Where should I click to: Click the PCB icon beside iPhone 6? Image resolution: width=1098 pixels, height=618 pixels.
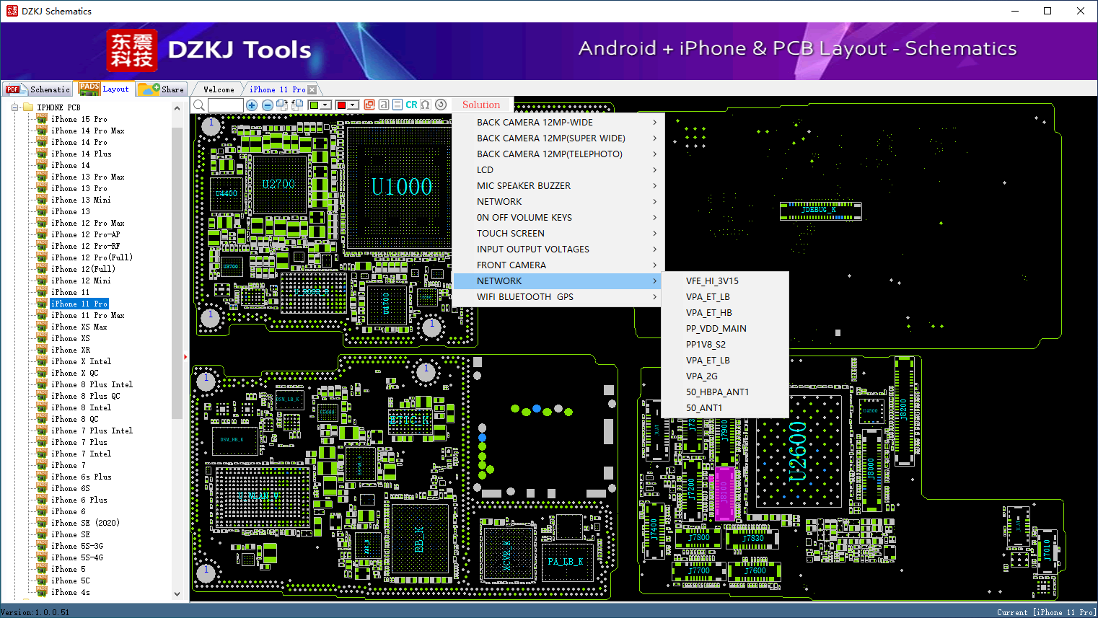coord(42,511)
